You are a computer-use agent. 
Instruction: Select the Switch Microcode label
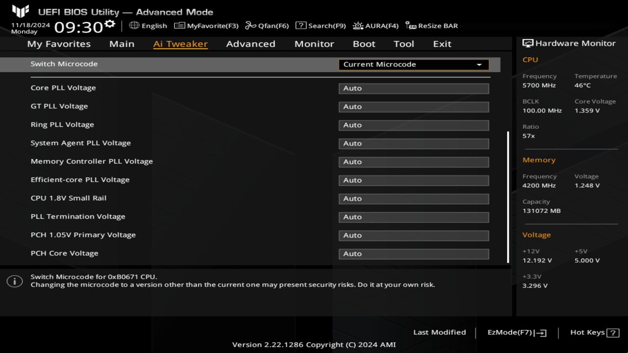coord(64,64)
